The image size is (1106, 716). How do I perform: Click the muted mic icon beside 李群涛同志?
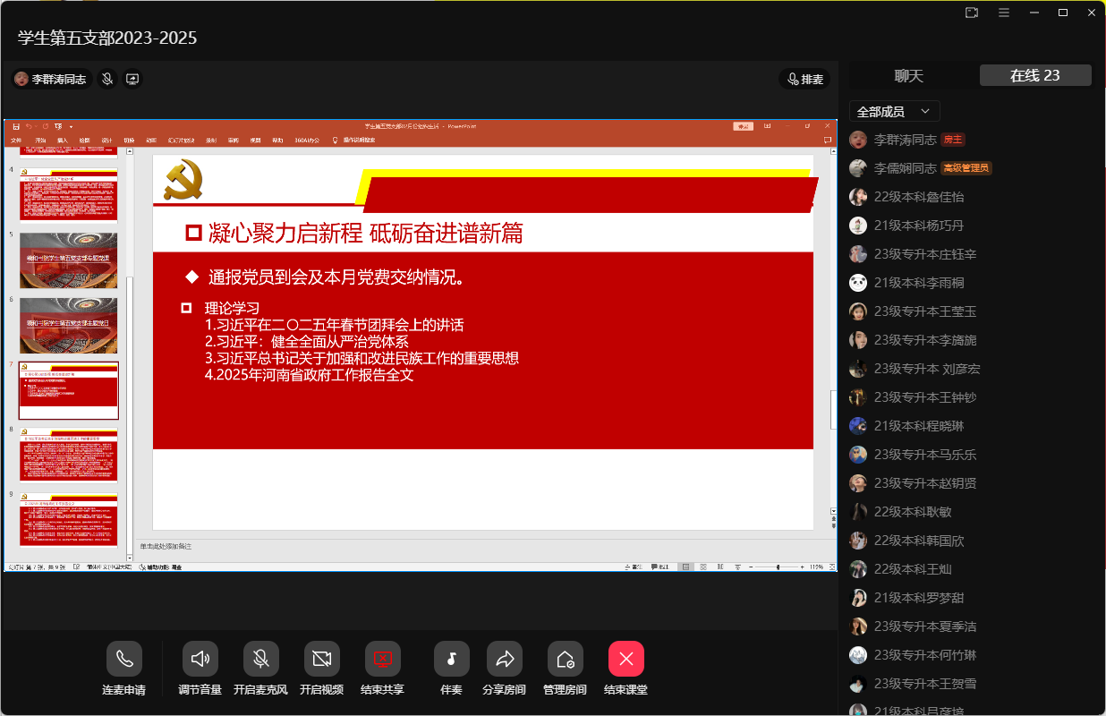coord(107,79)
